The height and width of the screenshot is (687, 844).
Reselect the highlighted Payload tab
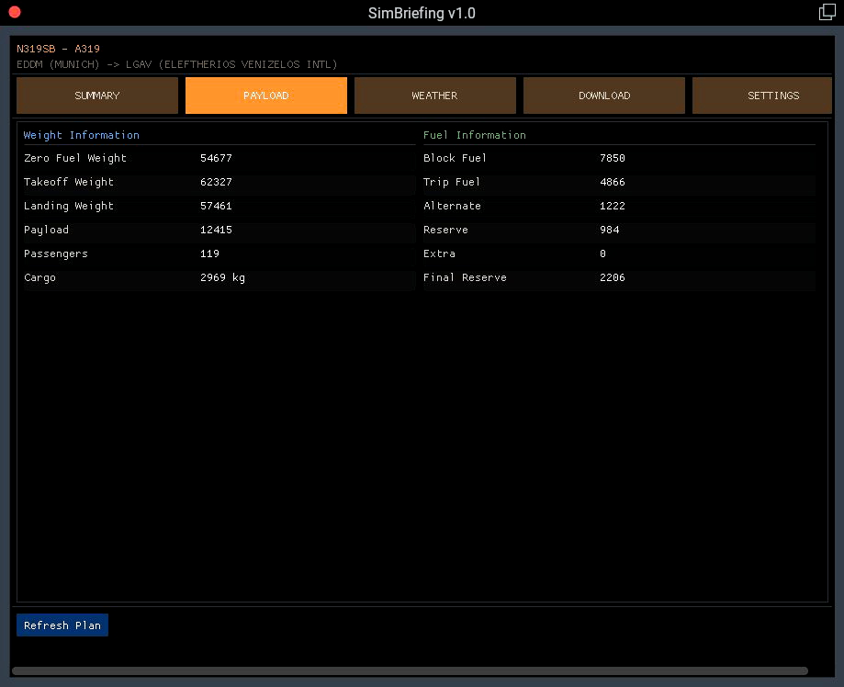coord(265,96)
